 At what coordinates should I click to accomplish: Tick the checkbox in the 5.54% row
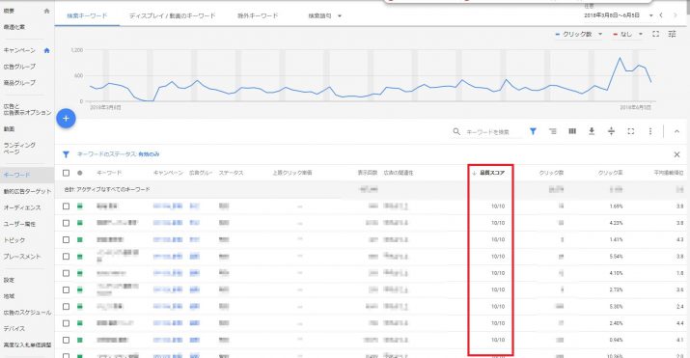66,257
